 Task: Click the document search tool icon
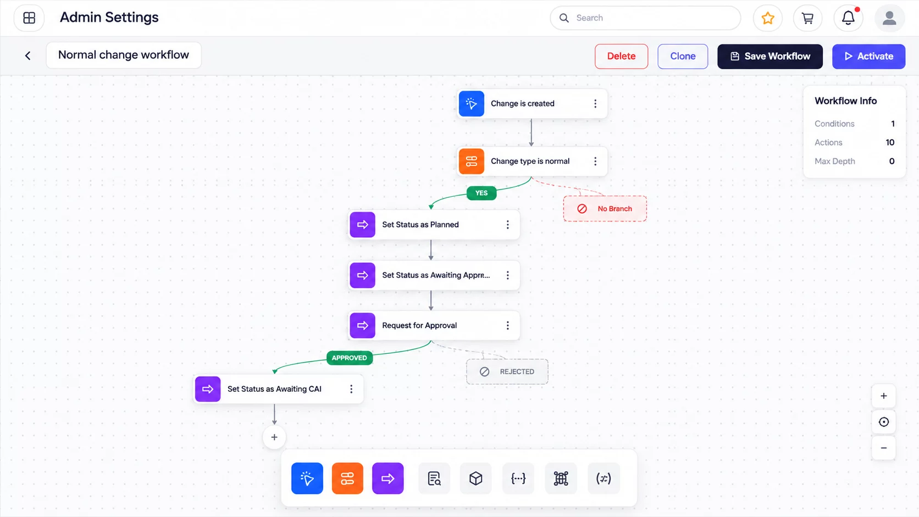pos(434,479)
